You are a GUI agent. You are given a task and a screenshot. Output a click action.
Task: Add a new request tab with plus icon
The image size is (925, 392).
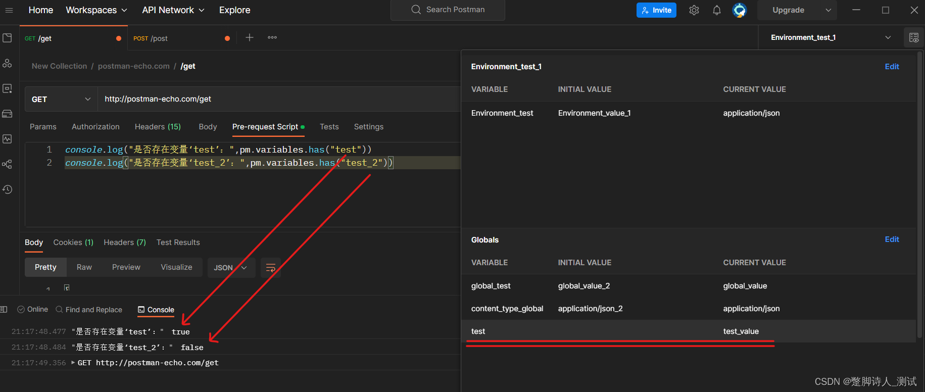click(x=250, y=37)
